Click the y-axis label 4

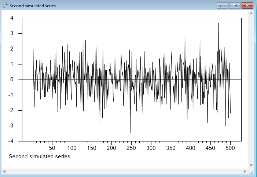pos(12,18)
